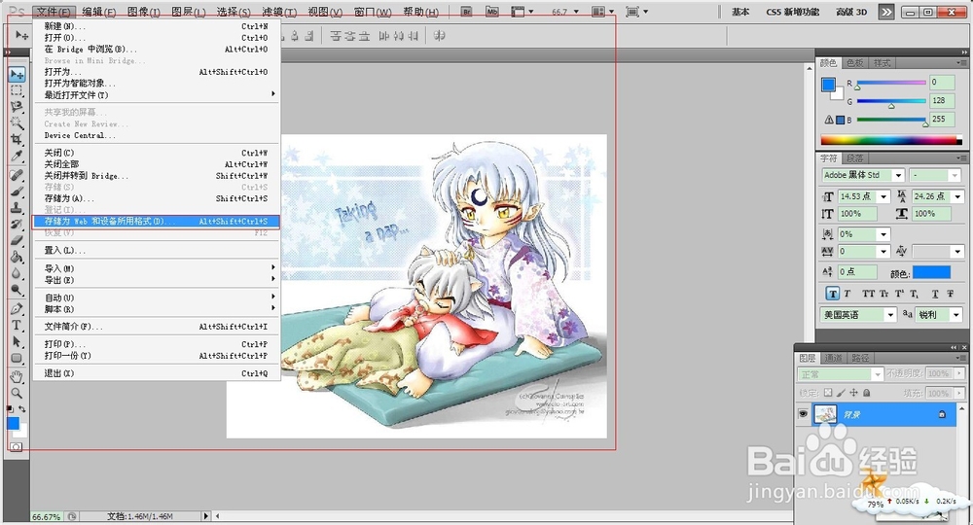
Task: Select the Eyedropper tool
Action: point(17,156)
